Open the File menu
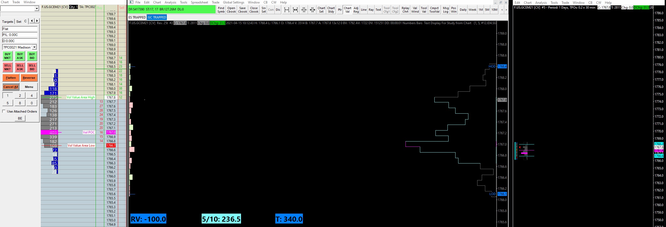 point(138,2)
